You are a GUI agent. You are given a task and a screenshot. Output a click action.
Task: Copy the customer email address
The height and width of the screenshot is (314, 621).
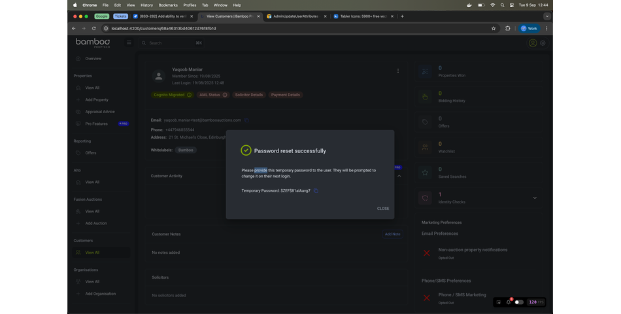click(x=246, y=120)
